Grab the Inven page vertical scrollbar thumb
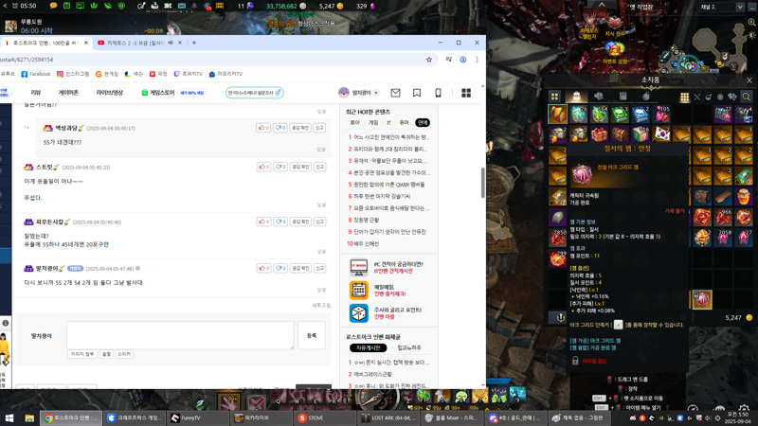 (x=482, y=183)
